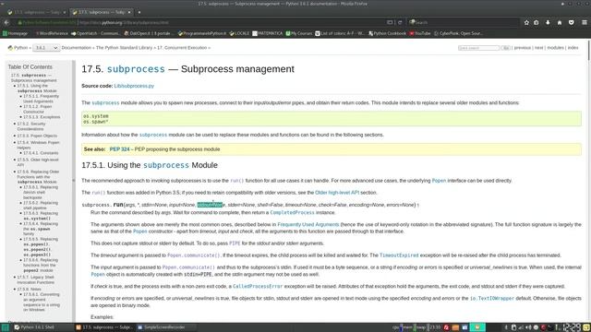The width and height of the screenshot is (591, 332).
Task: Open the WordReference bookmark
Action: point(52,33)
